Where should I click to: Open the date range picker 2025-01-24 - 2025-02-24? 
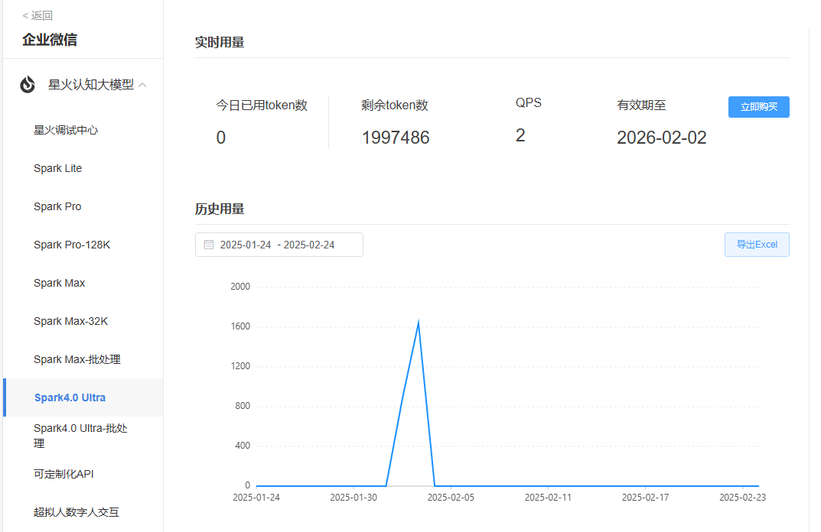click(279, 245)
